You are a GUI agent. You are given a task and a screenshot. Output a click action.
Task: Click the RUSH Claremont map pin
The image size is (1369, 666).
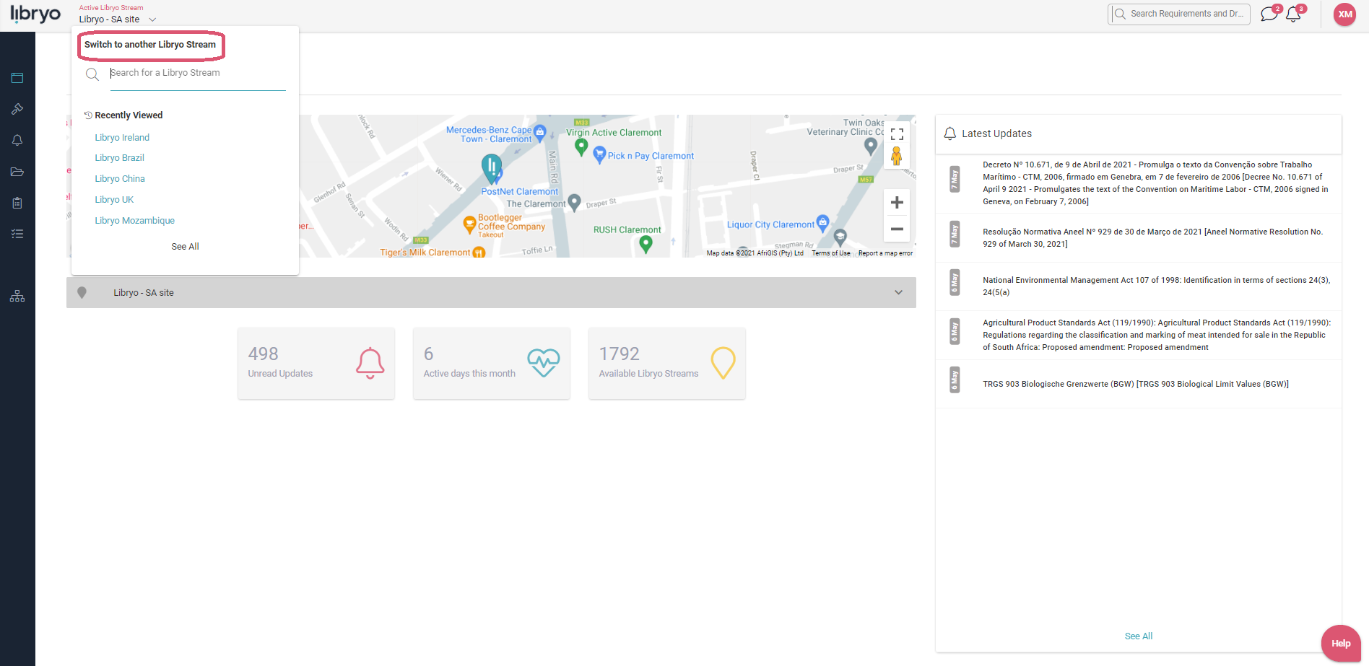coord(646,245)
